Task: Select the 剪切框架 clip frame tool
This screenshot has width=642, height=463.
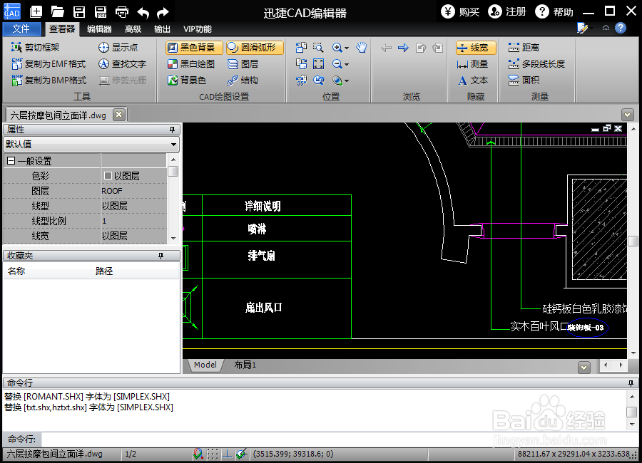Action: (x=35, y=48)
